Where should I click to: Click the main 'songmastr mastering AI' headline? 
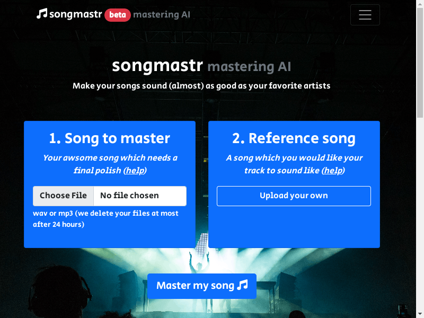[x=201, y=66]
